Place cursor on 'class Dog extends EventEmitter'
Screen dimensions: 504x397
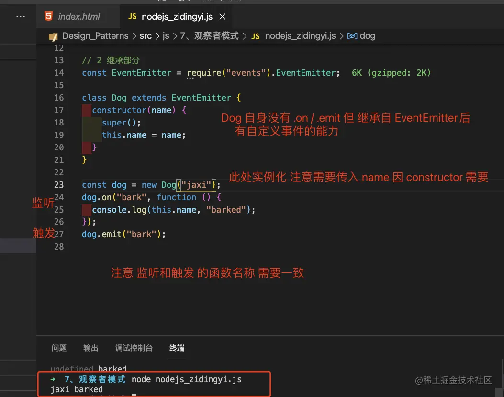157,98
